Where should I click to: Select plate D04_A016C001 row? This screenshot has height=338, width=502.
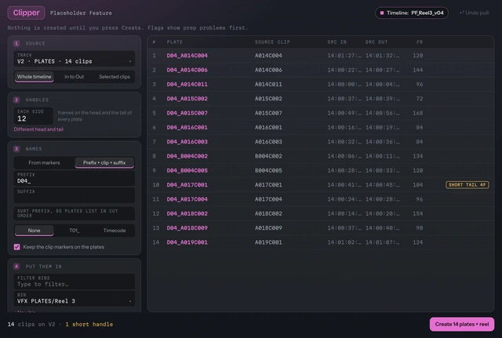tap(321, 127)
